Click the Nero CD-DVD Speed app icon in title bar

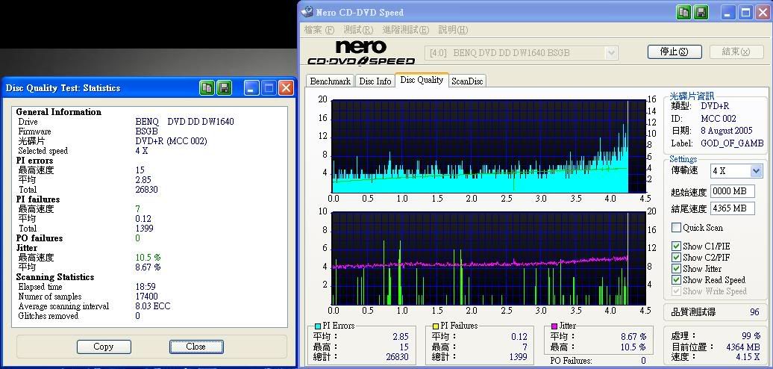pos(307,13)
